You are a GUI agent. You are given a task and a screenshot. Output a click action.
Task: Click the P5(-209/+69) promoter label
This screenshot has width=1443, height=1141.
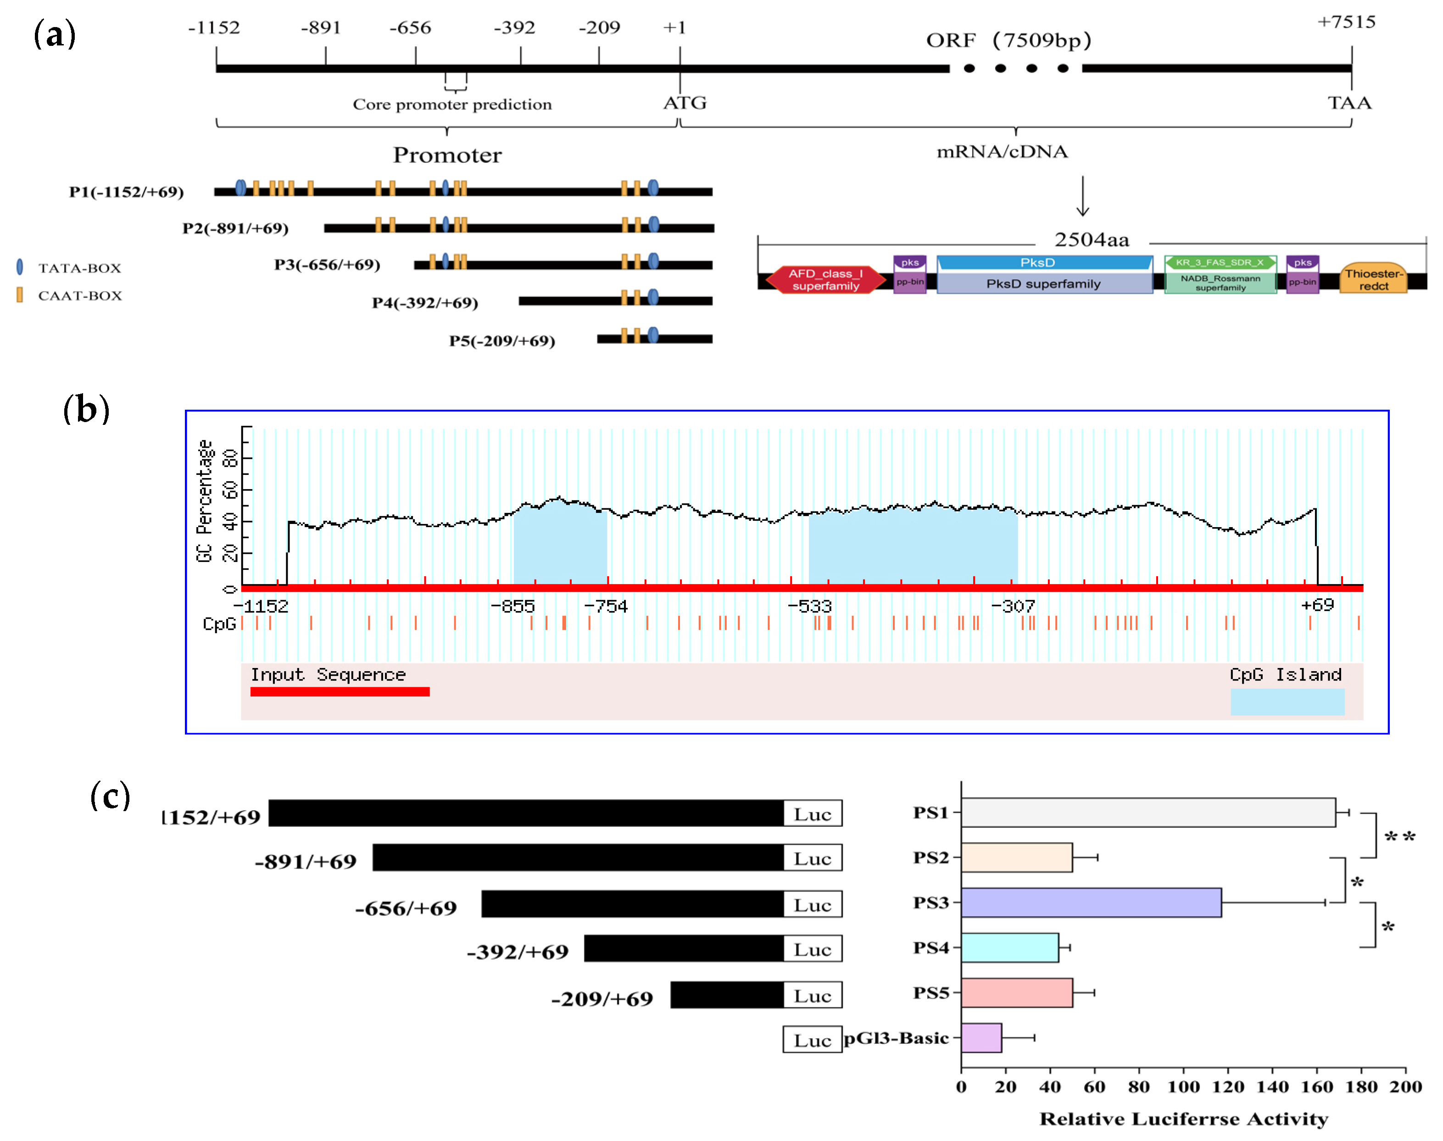tap(501, 341)
